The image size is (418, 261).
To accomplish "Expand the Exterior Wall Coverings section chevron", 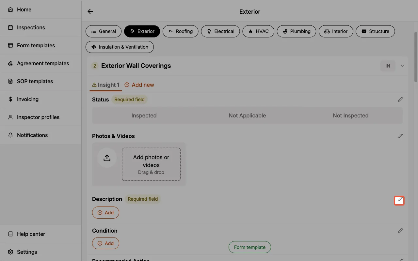I will point(402,66).
